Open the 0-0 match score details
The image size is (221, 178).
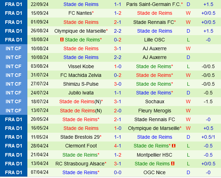tap(118, 172)
